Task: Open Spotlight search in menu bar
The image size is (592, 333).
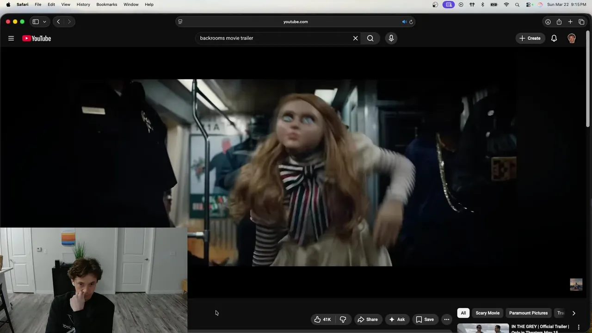Action: [x=517, y=5]
